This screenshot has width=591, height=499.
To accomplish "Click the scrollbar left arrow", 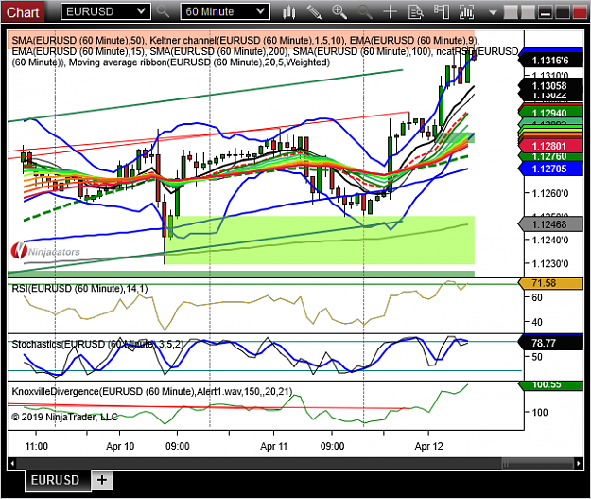I will pyautogui.click(x=12, y=463).
